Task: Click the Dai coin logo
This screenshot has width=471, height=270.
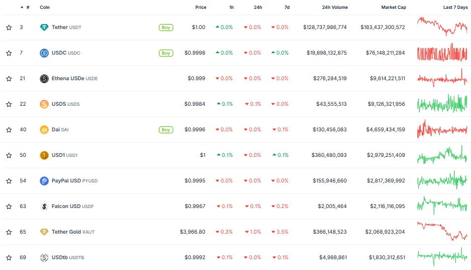Action: 44,130
